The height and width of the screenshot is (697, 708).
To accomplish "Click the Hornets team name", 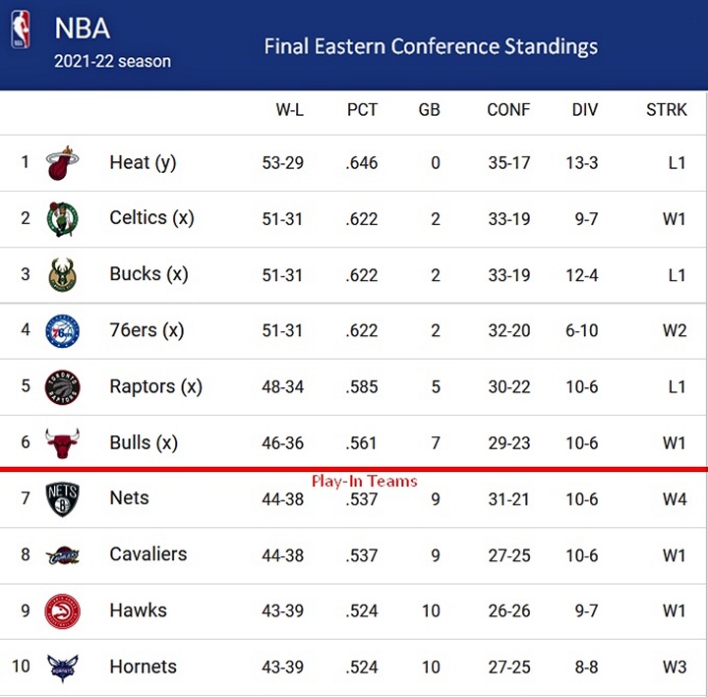I will click(143, 667).
